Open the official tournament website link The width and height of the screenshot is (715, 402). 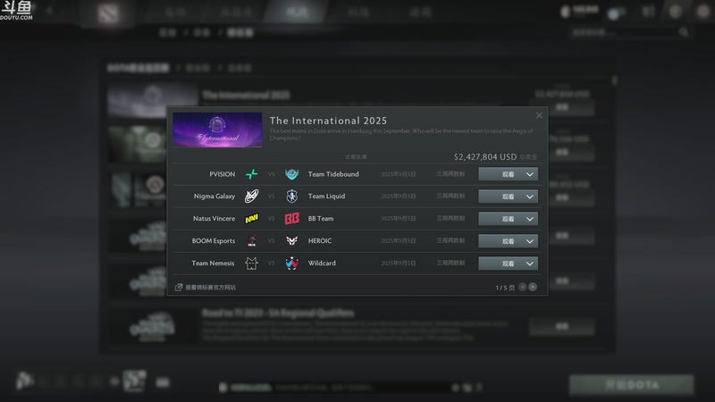coord(206,287)
